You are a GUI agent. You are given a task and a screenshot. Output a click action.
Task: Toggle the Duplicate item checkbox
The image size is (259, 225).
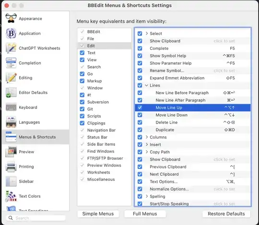(x=140, y=130)
